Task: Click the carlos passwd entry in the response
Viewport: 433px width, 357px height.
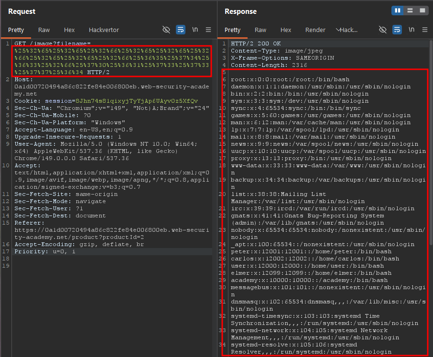Action: [315, 259]
